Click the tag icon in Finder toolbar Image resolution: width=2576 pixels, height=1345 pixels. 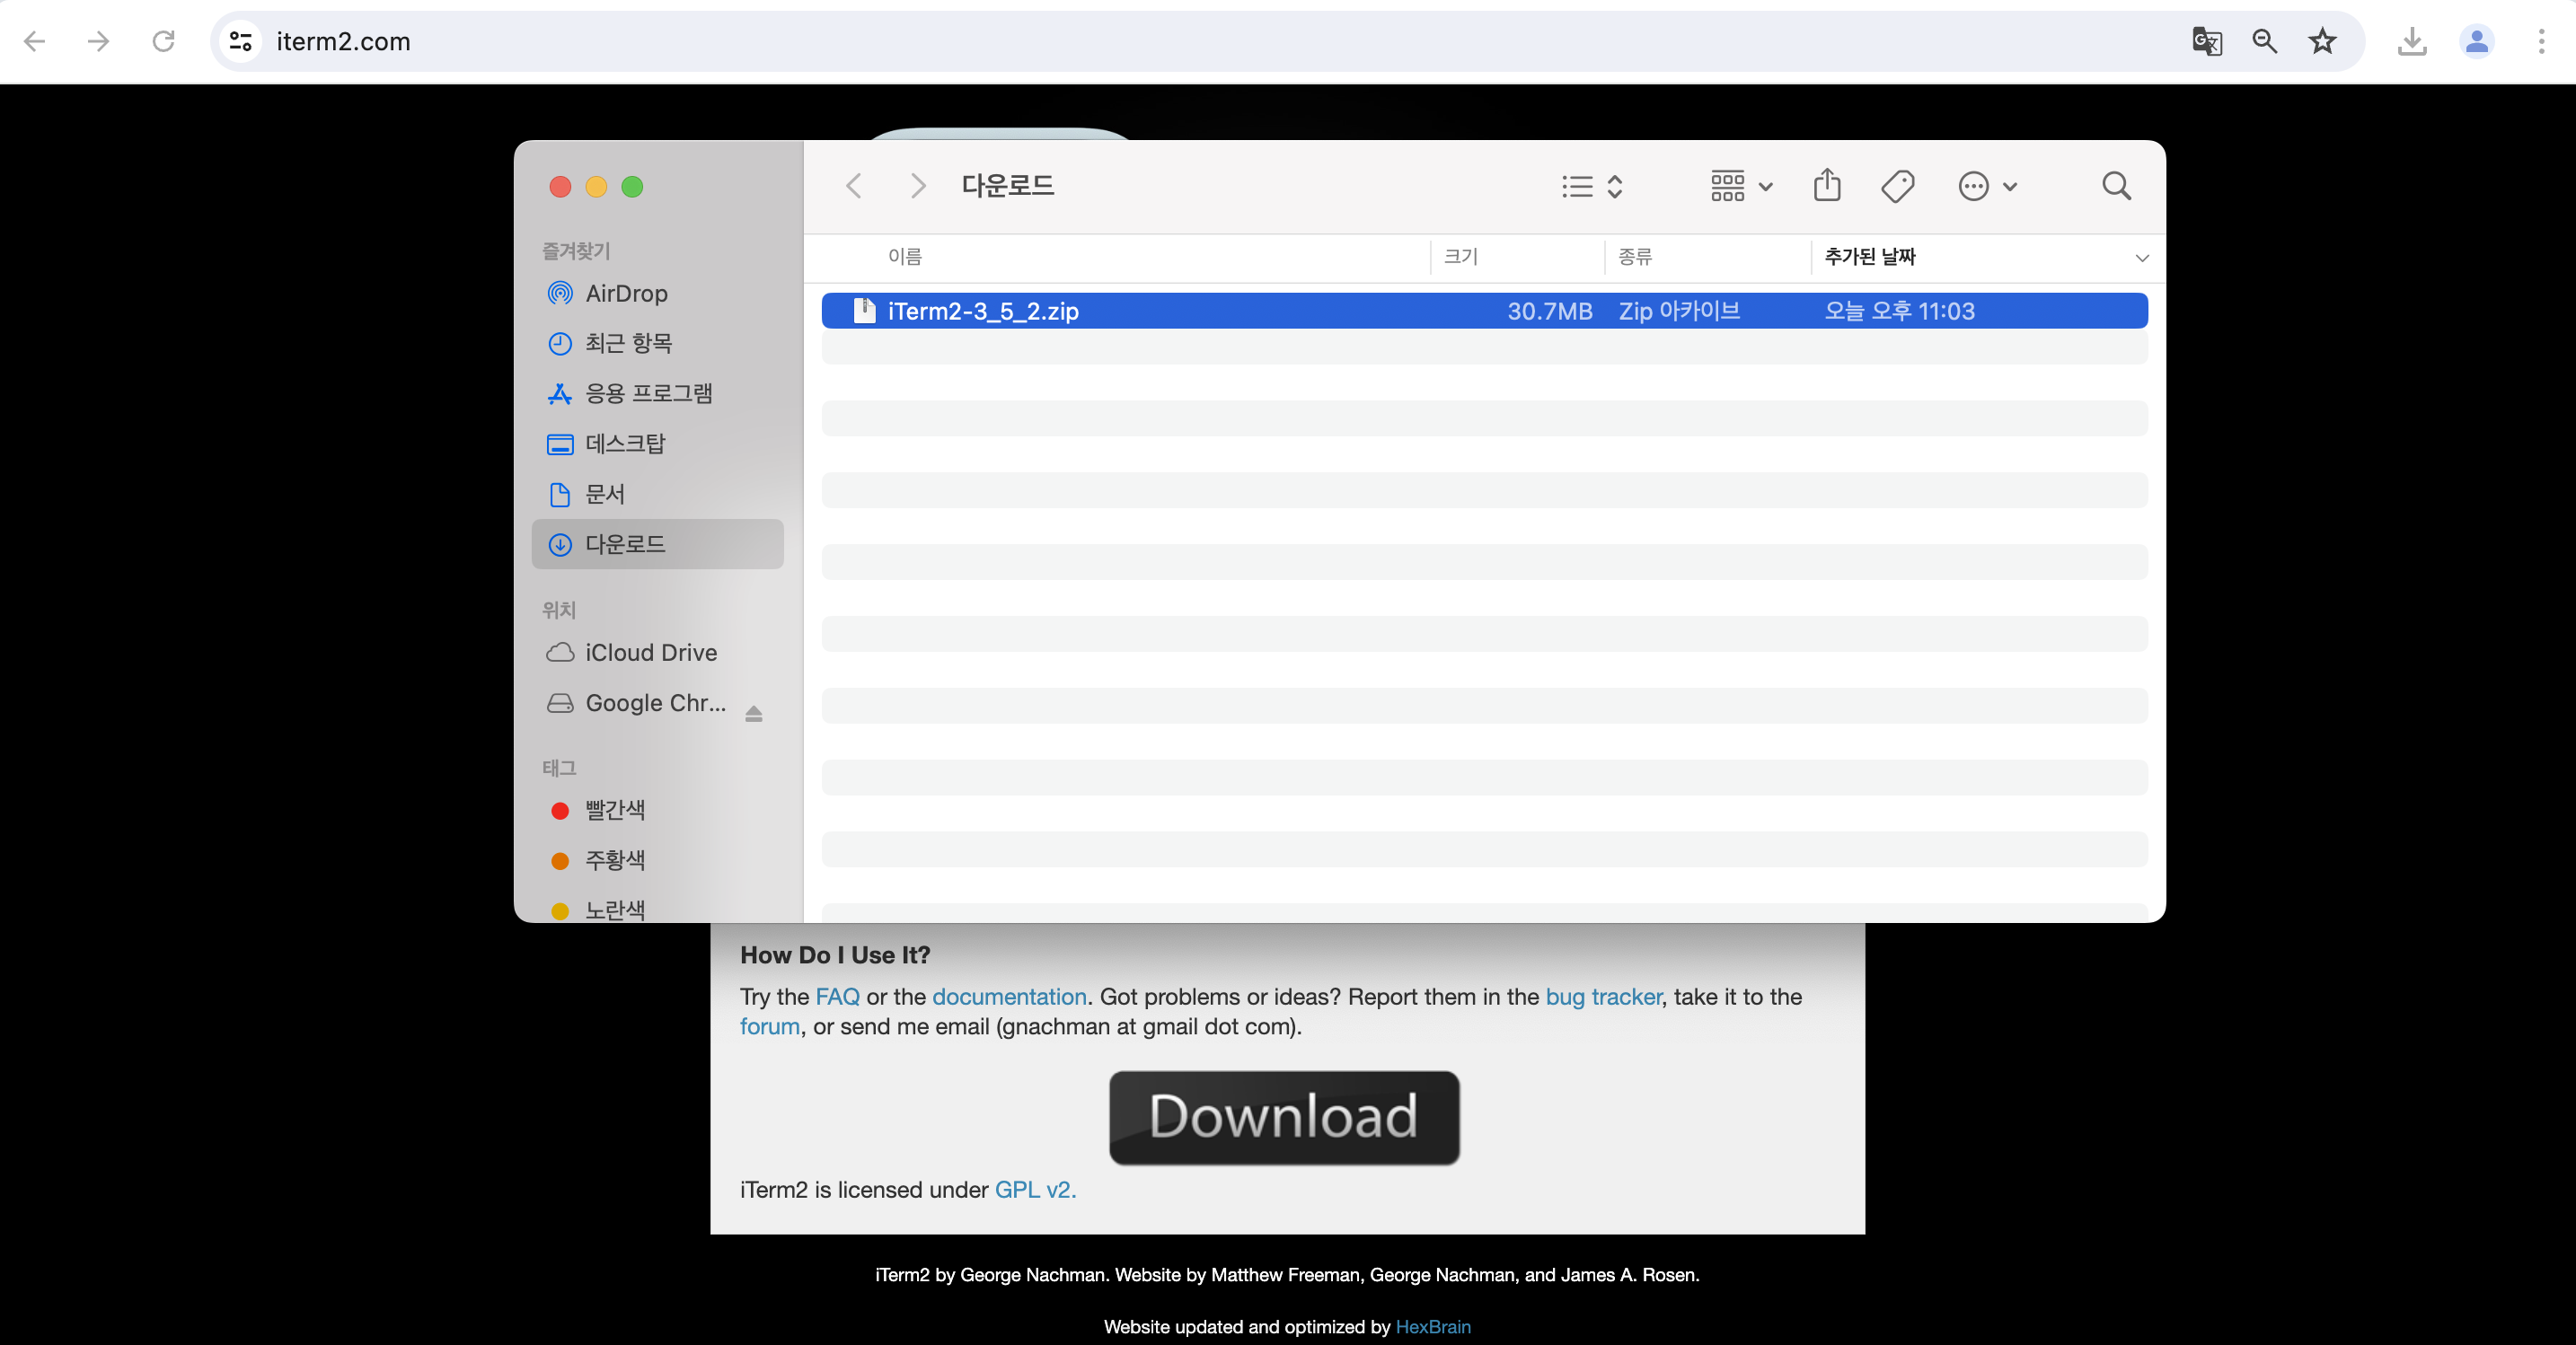(1897, 186)
